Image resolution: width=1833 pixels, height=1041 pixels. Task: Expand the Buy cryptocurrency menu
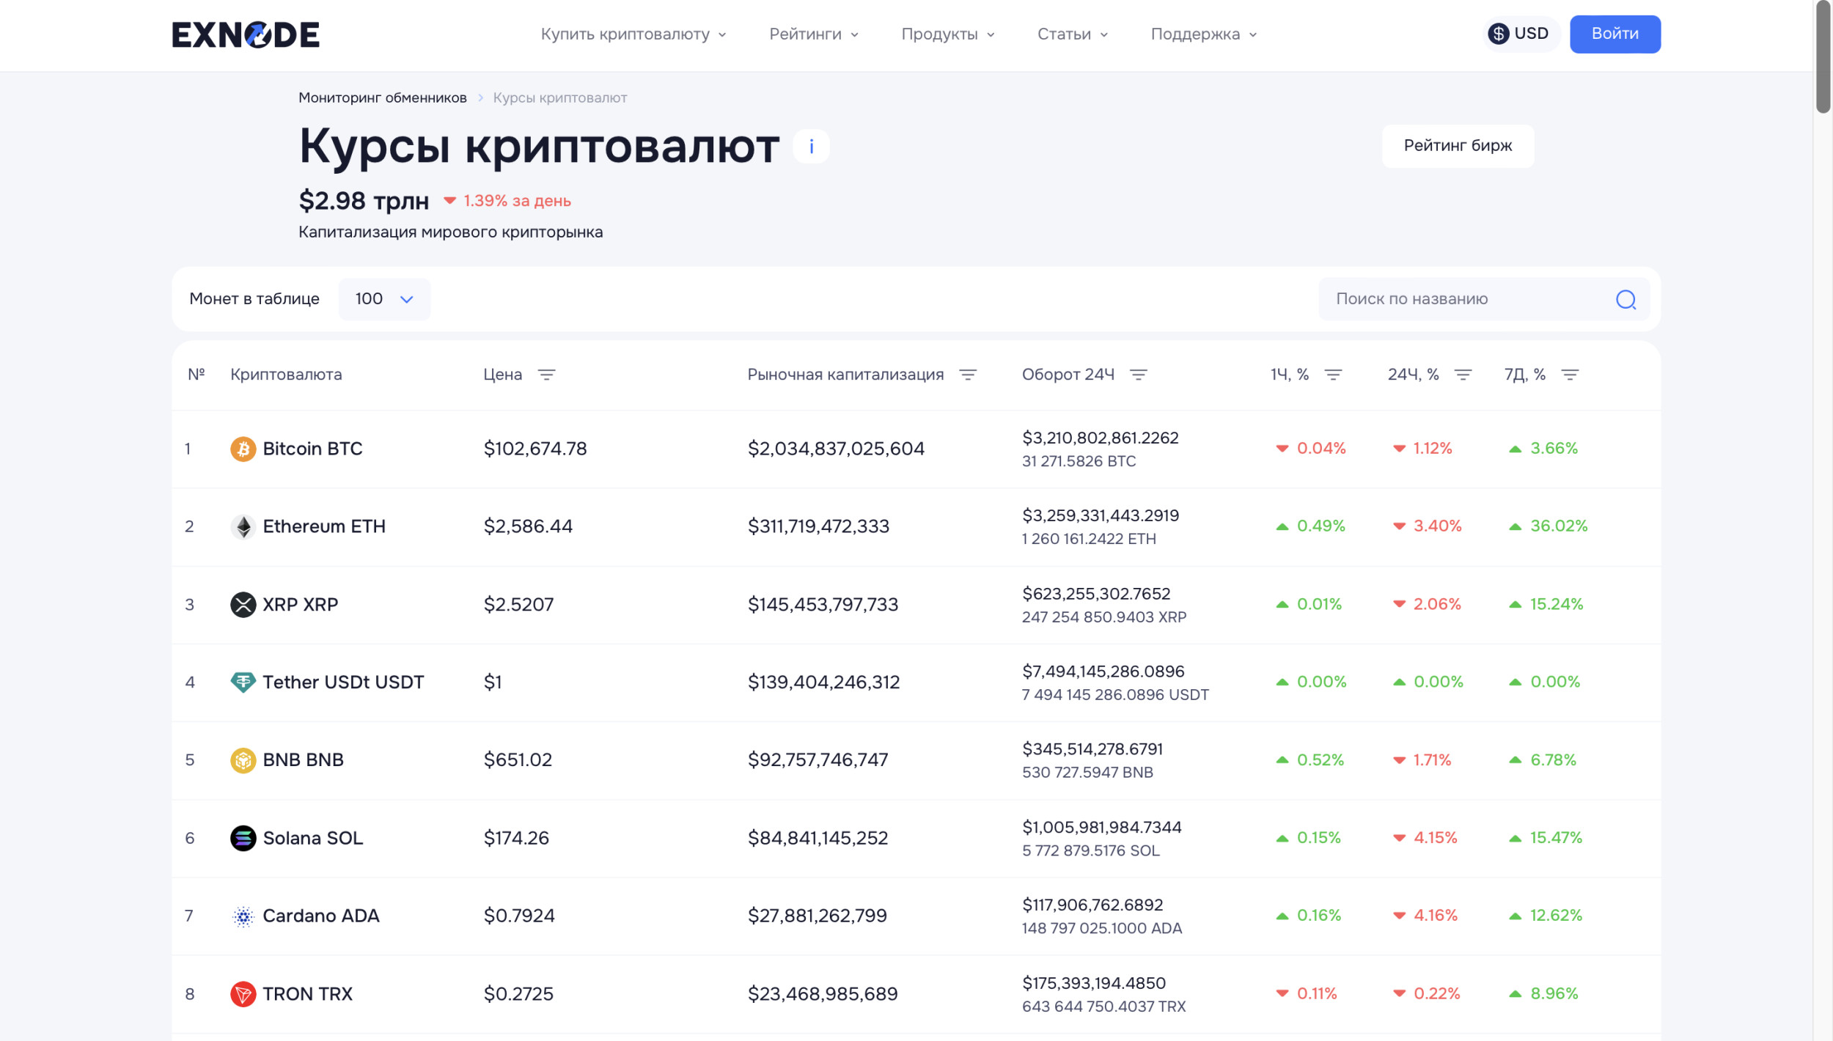pos(633,34)
